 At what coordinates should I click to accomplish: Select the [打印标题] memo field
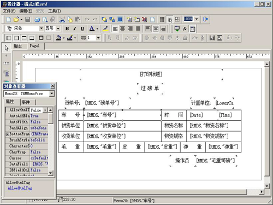(151, 74)
